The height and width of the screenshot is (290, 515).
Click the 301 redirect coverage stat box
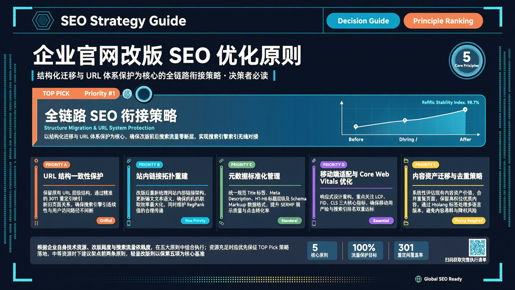411,251
